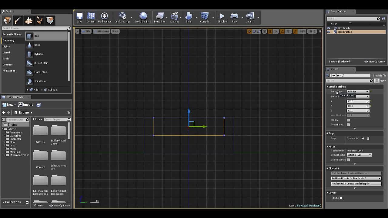
Task: Open the Marketplace icon
Action: [104, 18]
